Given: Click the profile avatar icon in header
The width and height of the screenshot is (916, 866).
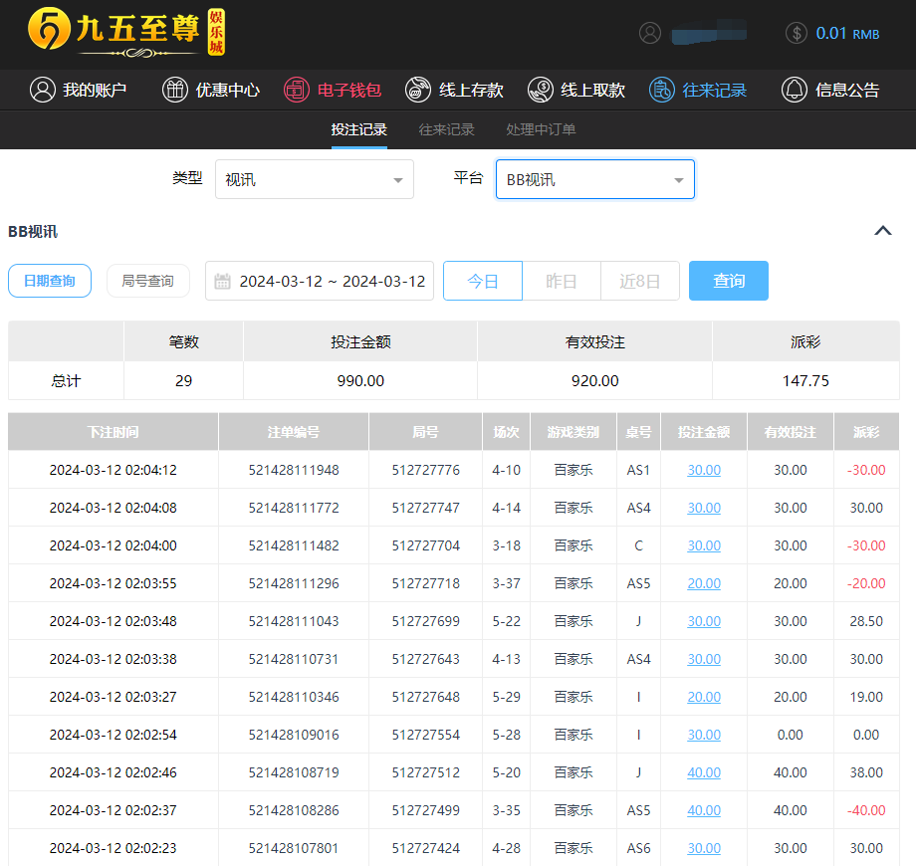Looking at the screenshot, I should [650, 33].
